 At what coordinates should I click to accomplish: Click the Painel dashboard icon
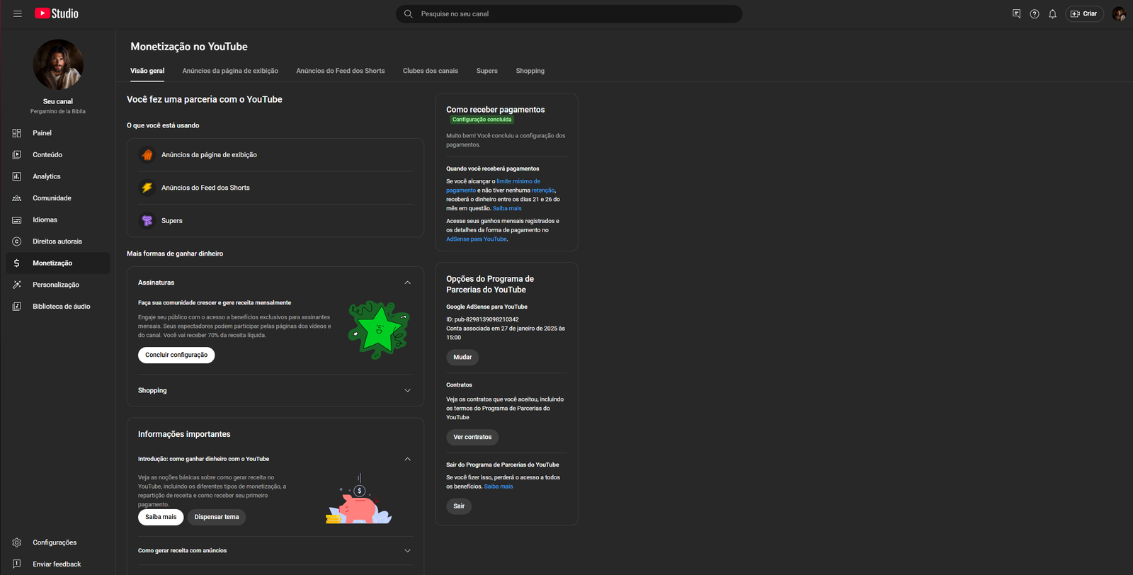click(17, 133)
